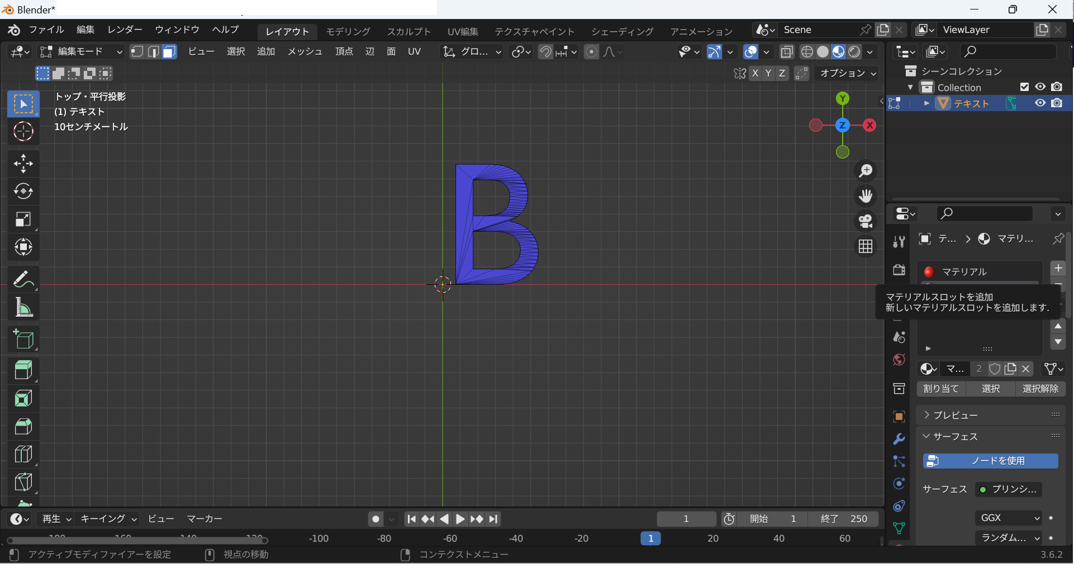Open the レンダー menu
This screenshot has width=1074, height=564.
click(x=124, y=30)
